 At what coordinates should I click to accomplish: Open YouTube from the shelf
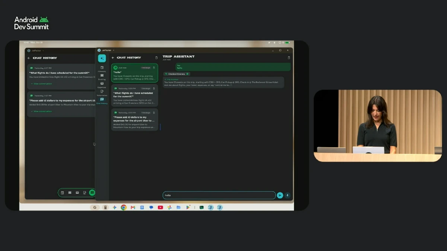[160, 207]
